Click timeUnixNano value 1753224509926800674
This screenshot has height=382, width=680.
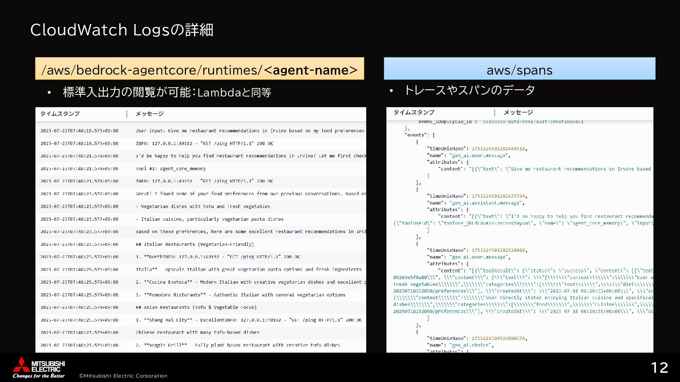(498, 338)
